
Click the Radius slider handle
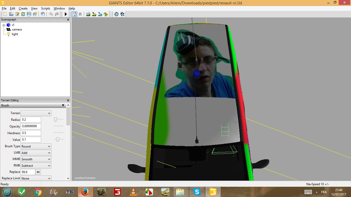[x=56, y=120]
